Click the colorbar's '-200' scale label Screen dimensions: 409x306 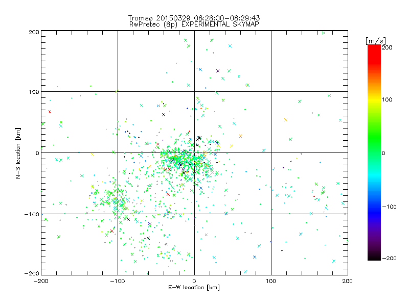tap(389, 259)
